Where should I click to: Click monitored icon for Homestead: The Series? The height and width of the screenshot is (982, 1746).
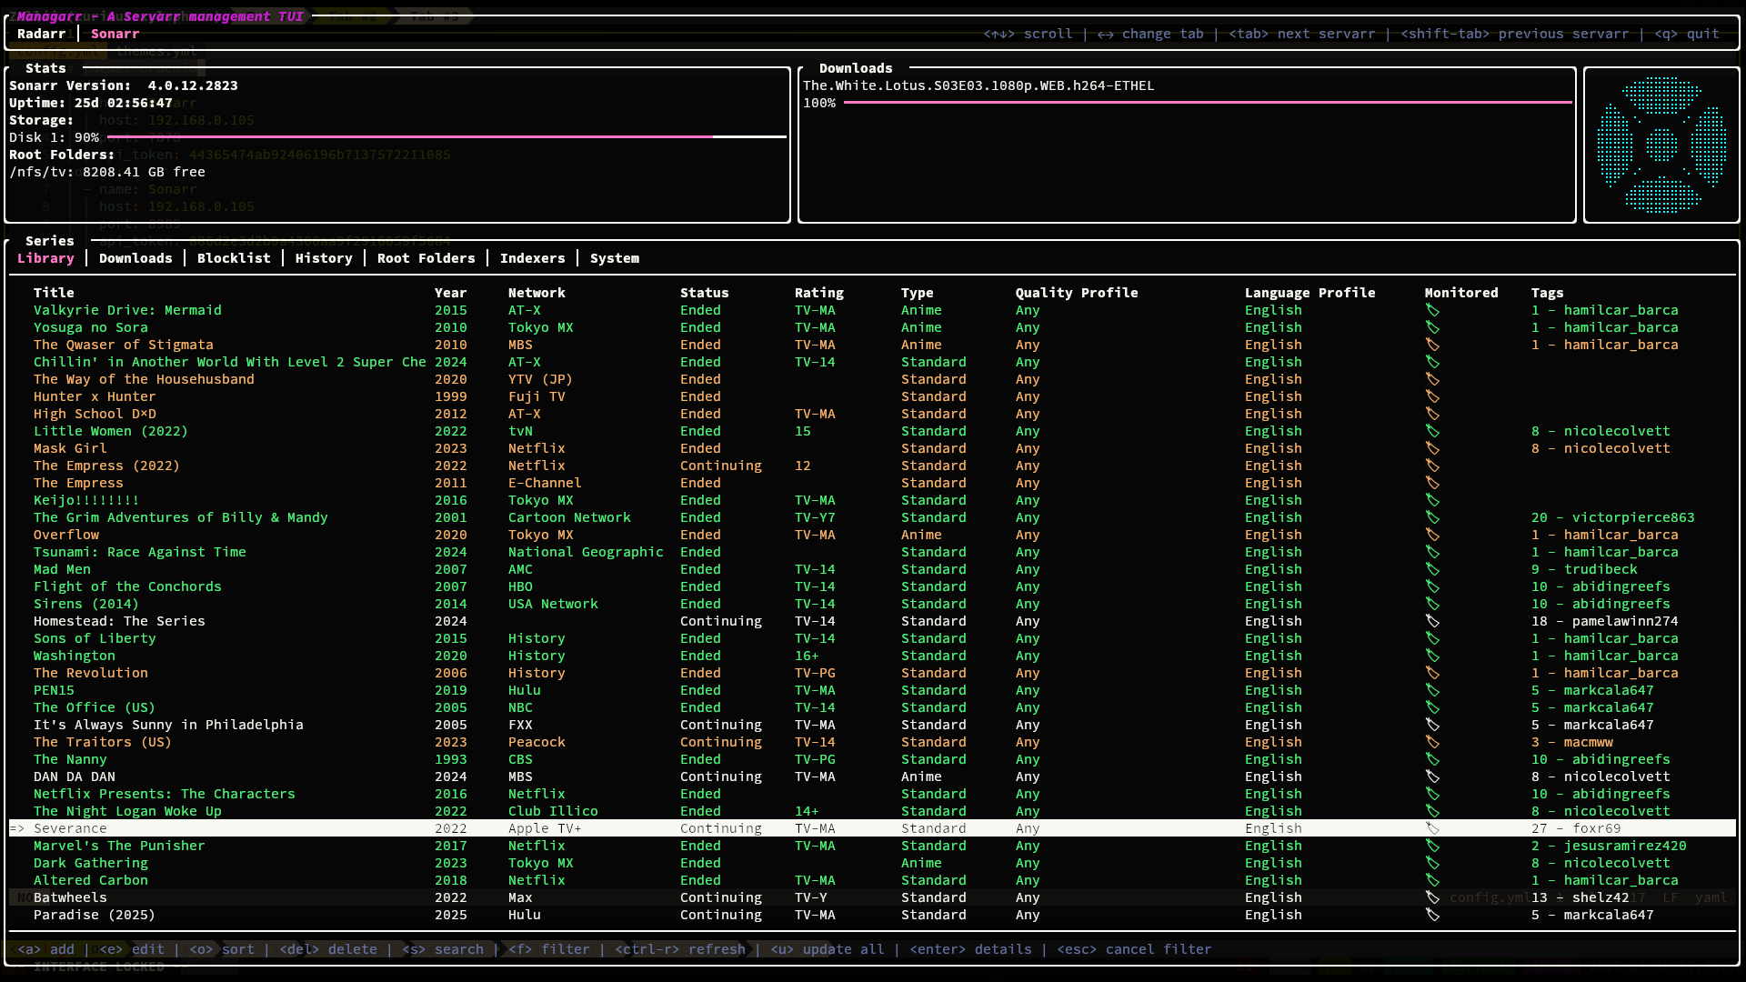pos(1432,621)
